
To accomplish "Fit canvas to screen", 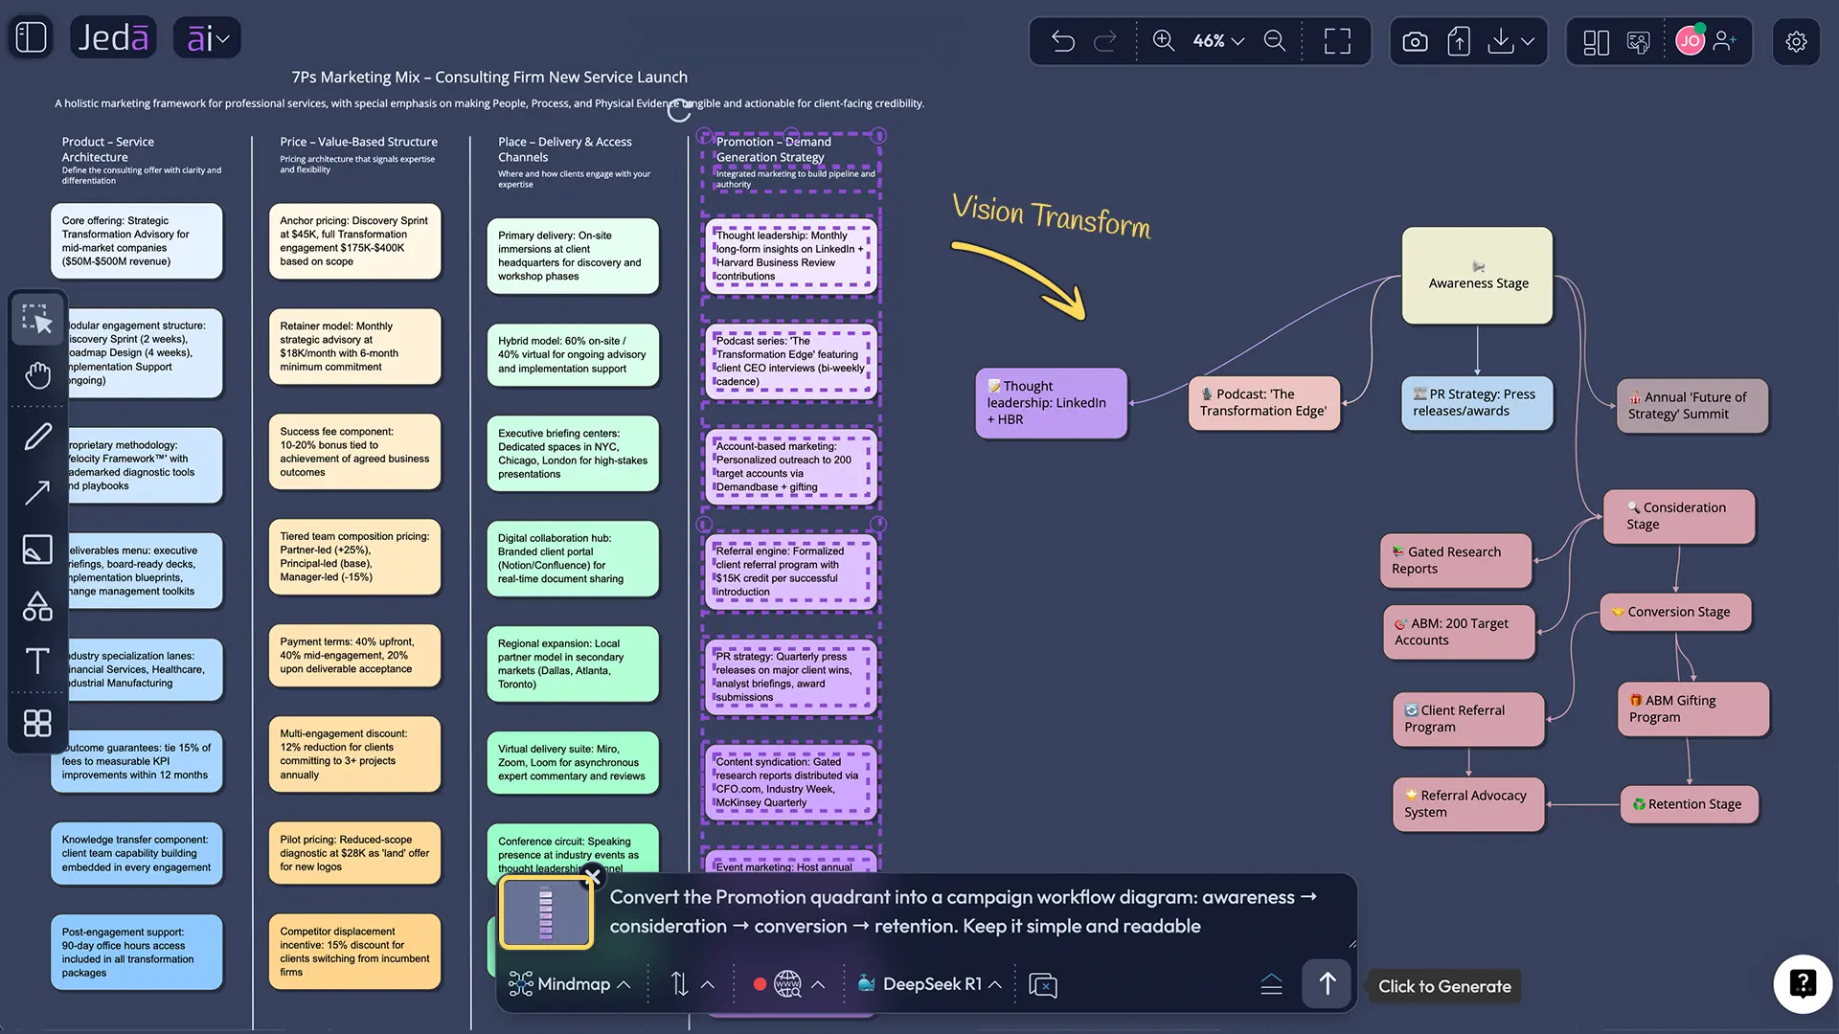I will pyautogui.click(x=1337, y=41).
